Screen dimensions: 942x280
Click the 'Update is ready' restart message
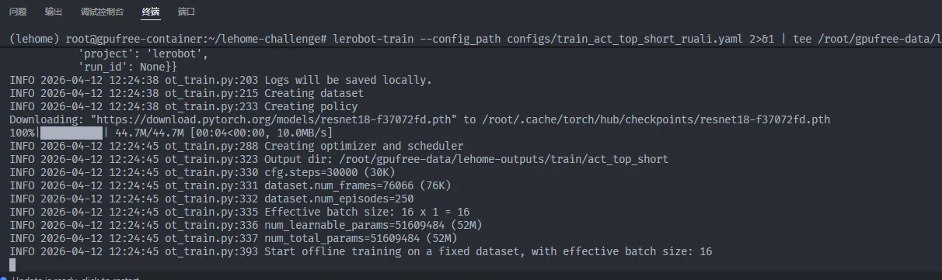click(x=75, y=277)
